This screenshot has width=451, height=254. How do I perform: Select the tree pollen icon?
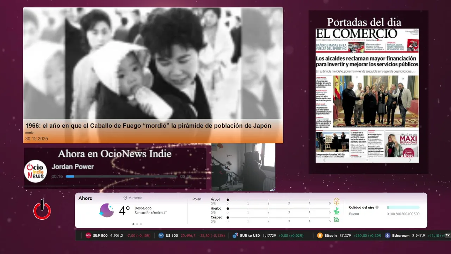pyautogui.click(x=336, y=201)
